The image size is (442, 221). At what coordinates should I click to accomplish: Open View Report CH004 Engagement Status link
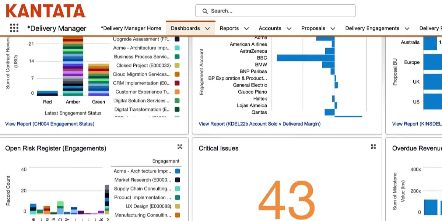[50, 124]
